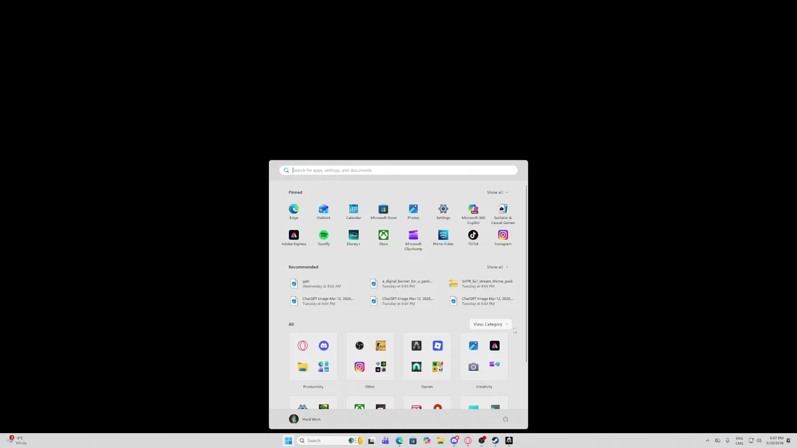Open the View: Category dropdown
The image size is (797, 448).
(491, 324)
